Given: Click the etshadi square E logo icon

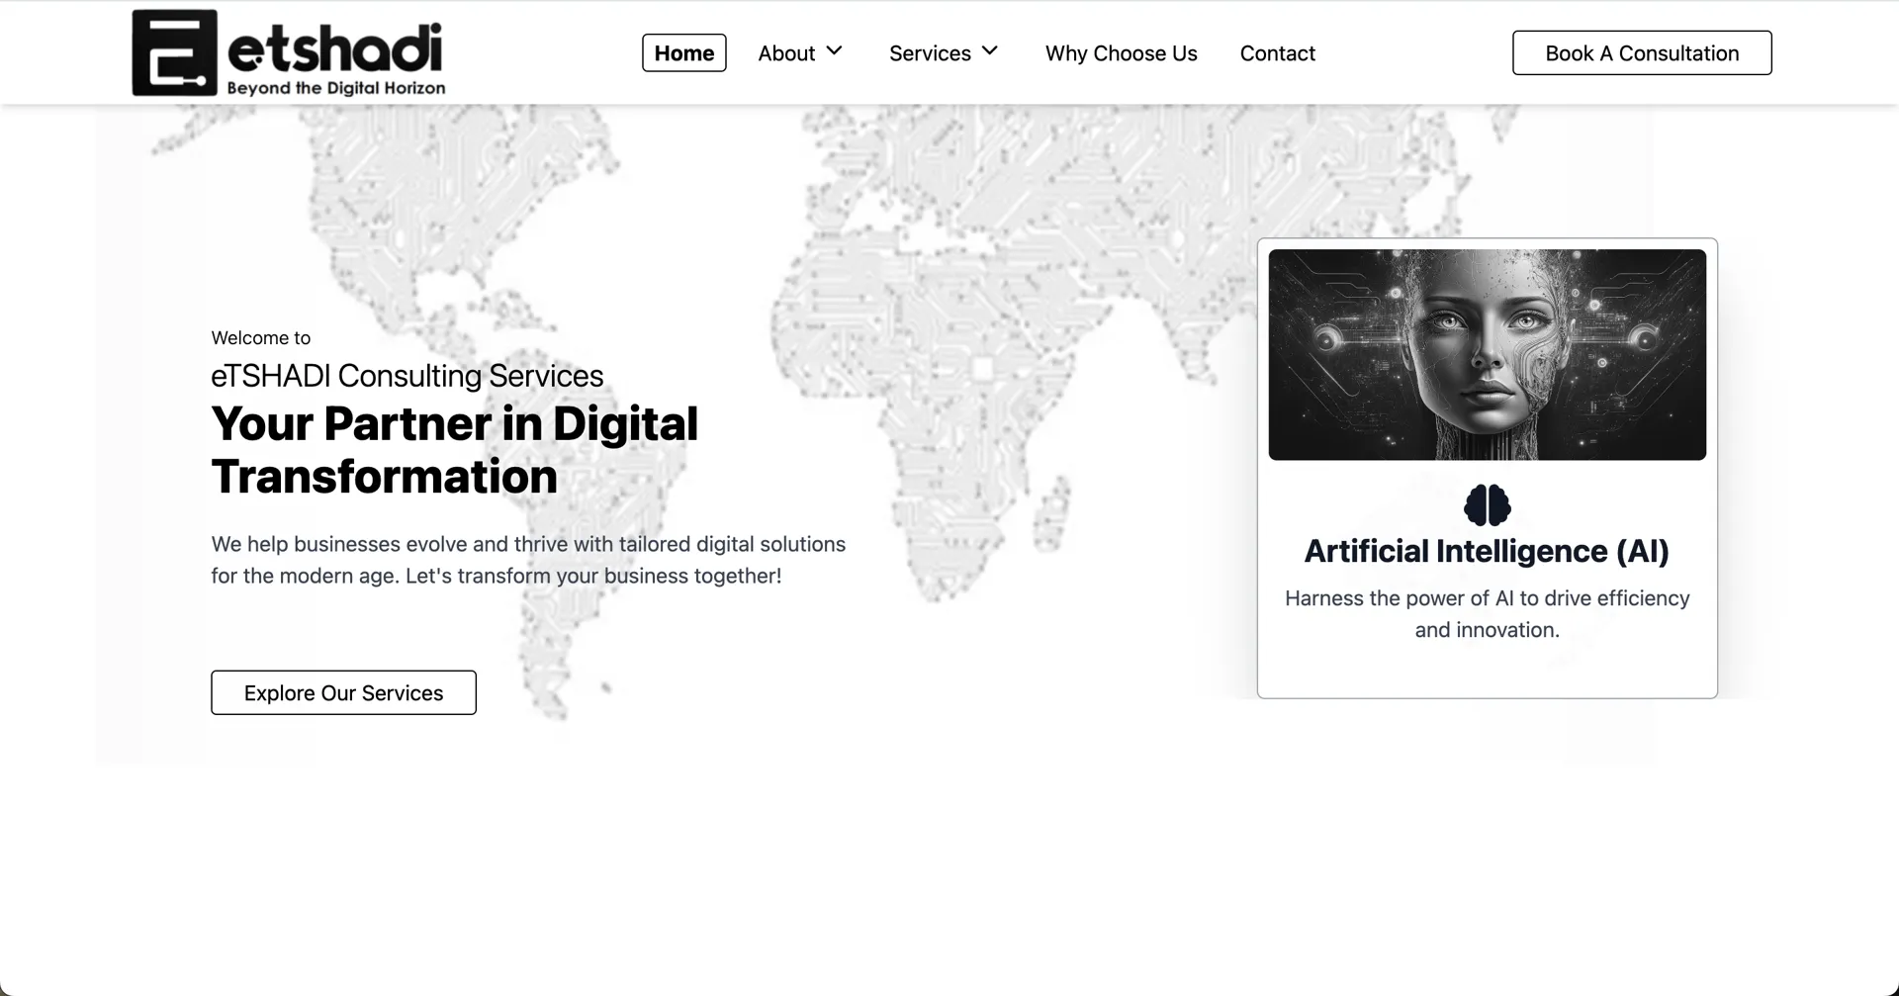Looking at the screenshot, I should (x=174, y=52).
